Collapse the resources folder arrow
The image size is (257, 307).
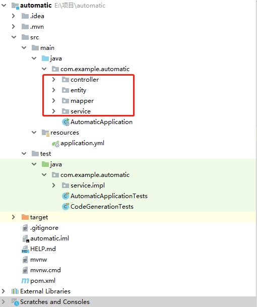click(x=34, y=133)
